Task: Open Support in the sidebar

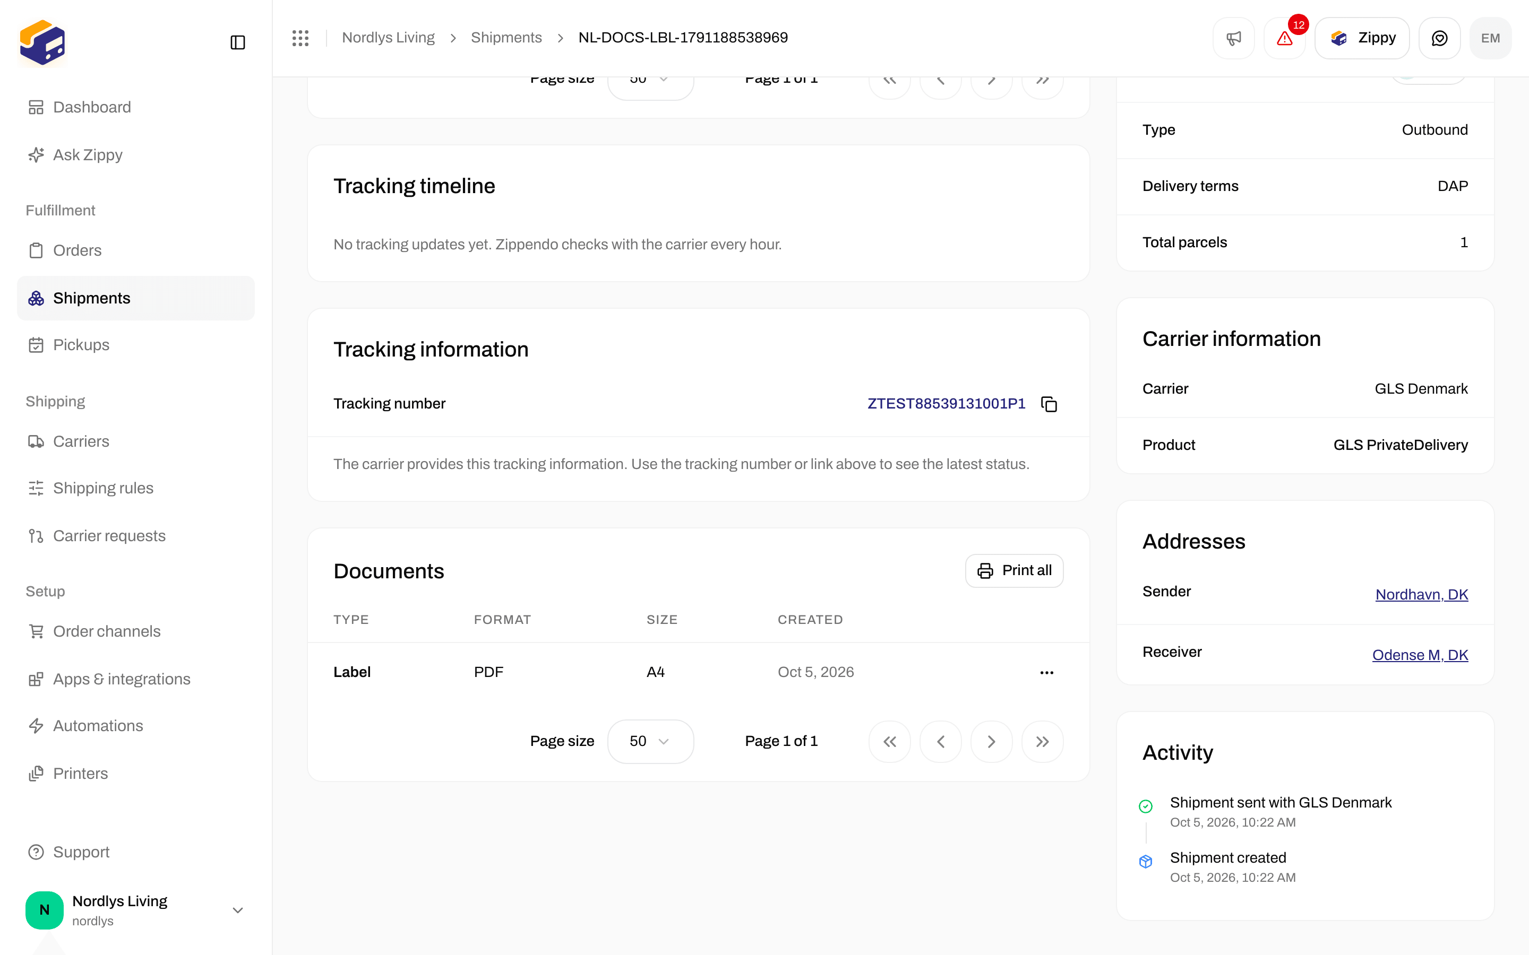Action: (x=136, y=852)
